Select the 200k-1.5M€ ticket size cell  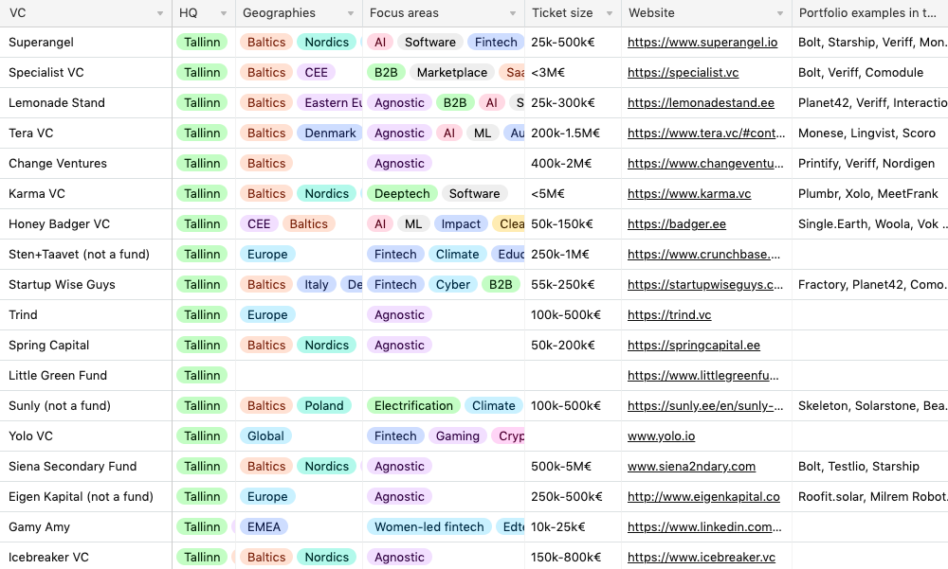coord(574,133)
